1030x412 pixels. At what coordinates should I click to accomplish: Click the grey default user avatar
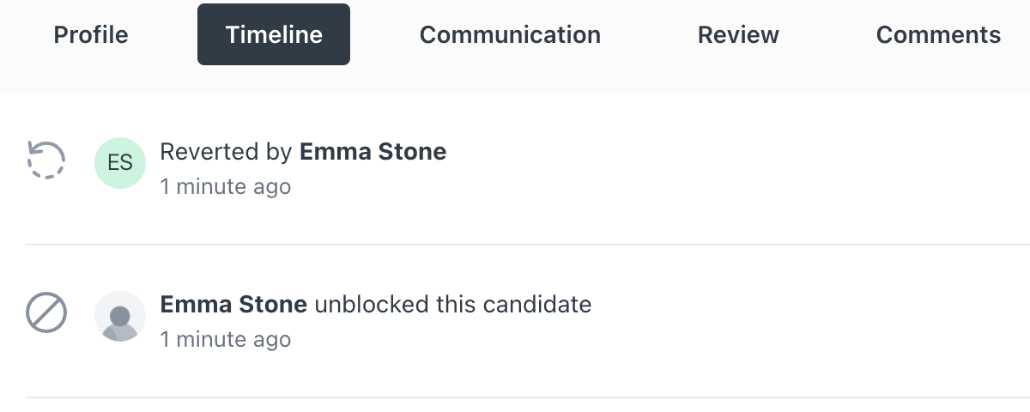(x=120, y=316)
